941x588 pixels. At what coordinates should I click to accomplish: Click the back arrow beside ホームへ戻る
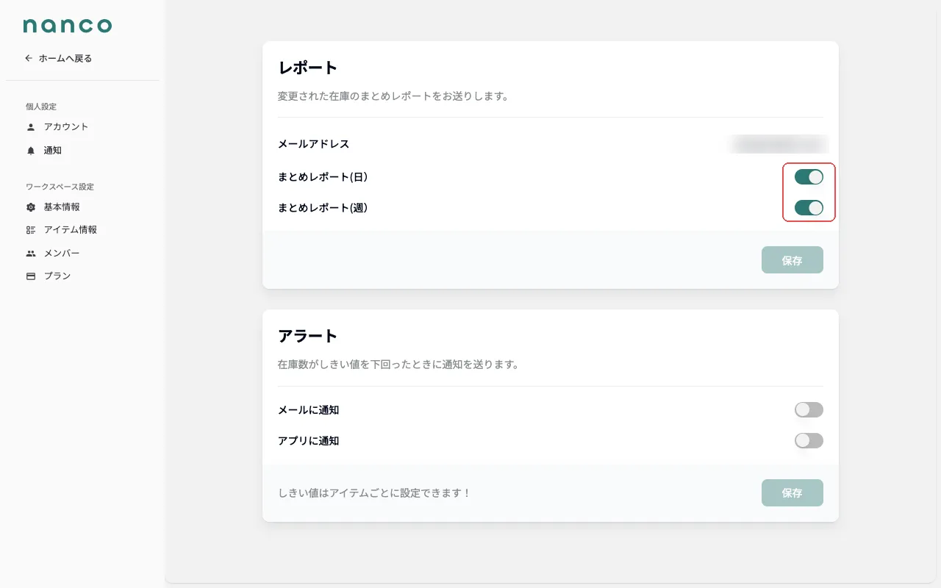coord(29,58)
